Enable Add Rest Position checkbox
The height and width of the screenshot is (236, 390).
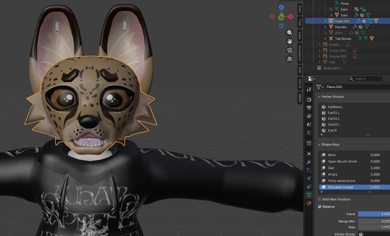(x=320, y=199)
